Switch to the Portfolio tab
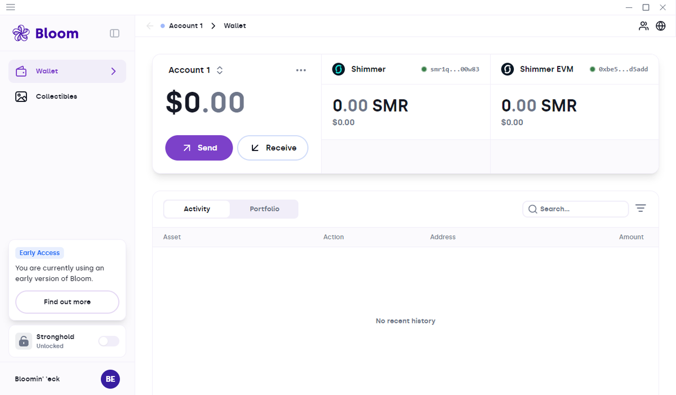The width and height of the screenshot is (676, 395). [264, 209]
